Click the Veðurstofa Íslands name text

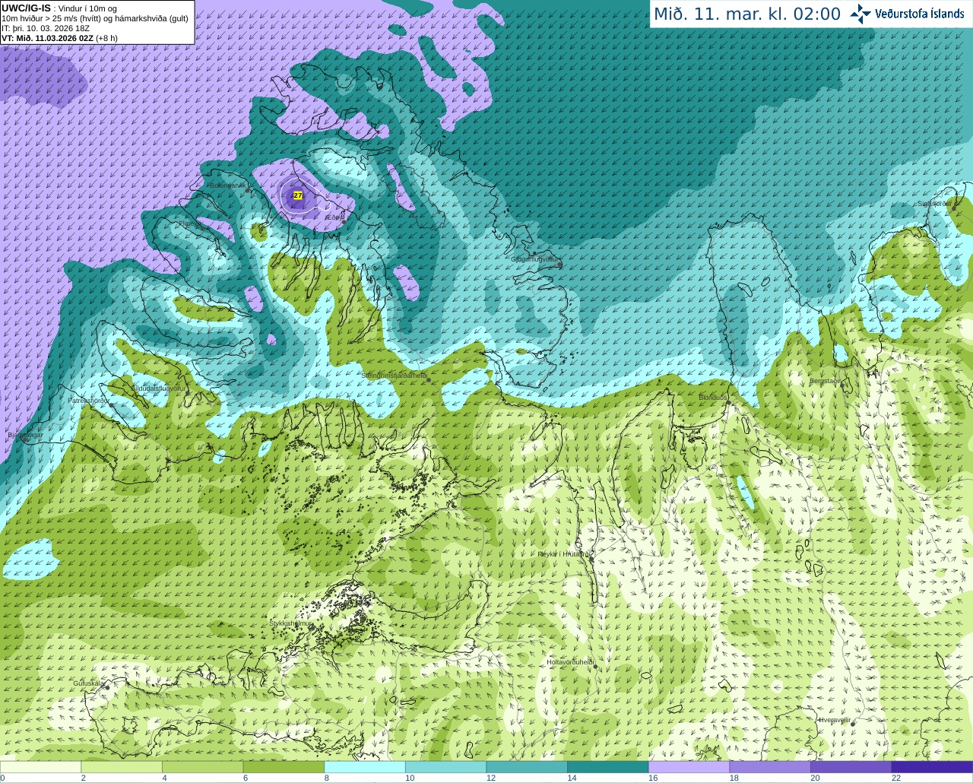tap(919, 14)
